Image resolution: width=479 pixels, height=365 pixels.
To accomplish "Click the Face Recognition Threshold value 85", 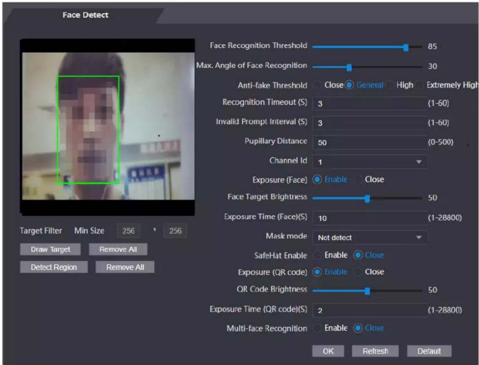I will click(432, 46).
